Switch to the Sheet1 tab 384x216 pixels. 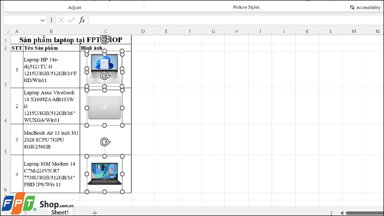(60, 212)
